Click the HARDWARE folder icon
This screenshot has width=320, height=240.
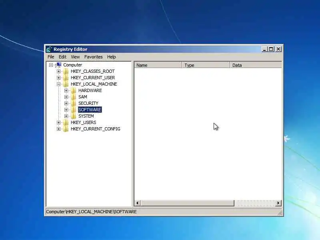[x=74, y=90]
